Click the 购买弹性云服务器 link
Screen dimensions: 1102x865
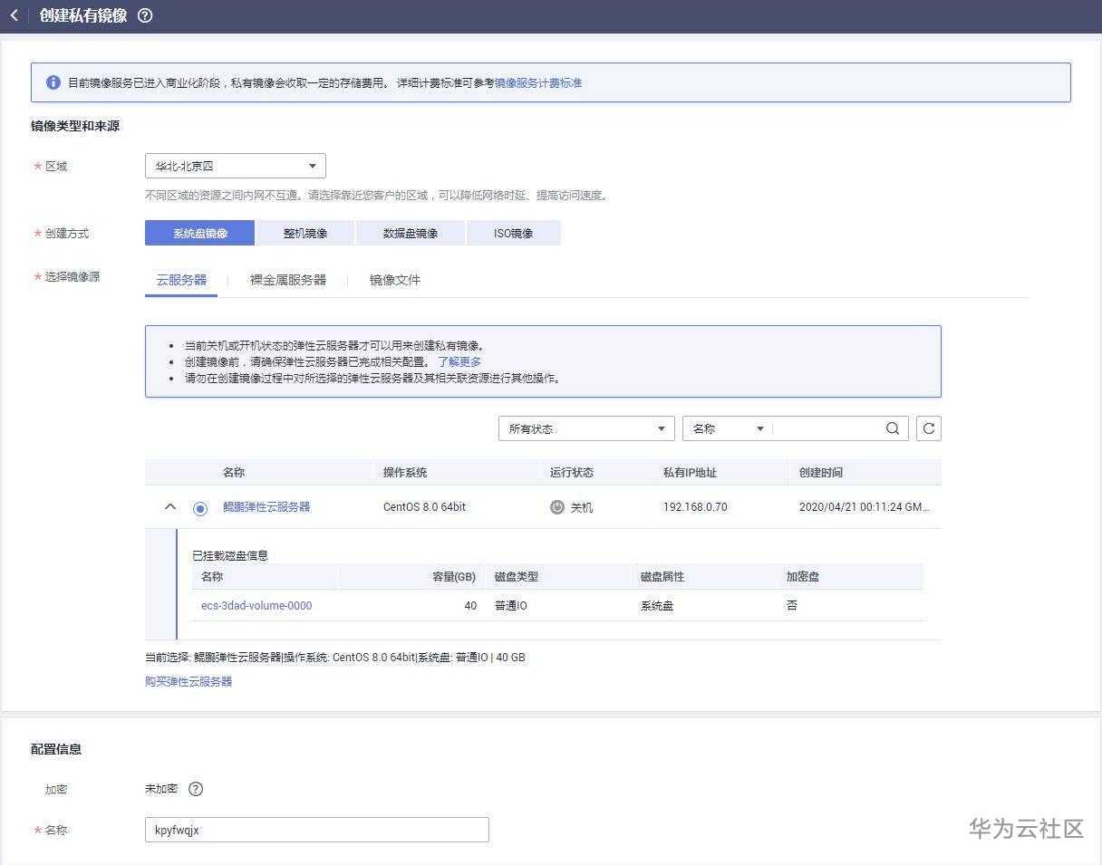[188, 681]
